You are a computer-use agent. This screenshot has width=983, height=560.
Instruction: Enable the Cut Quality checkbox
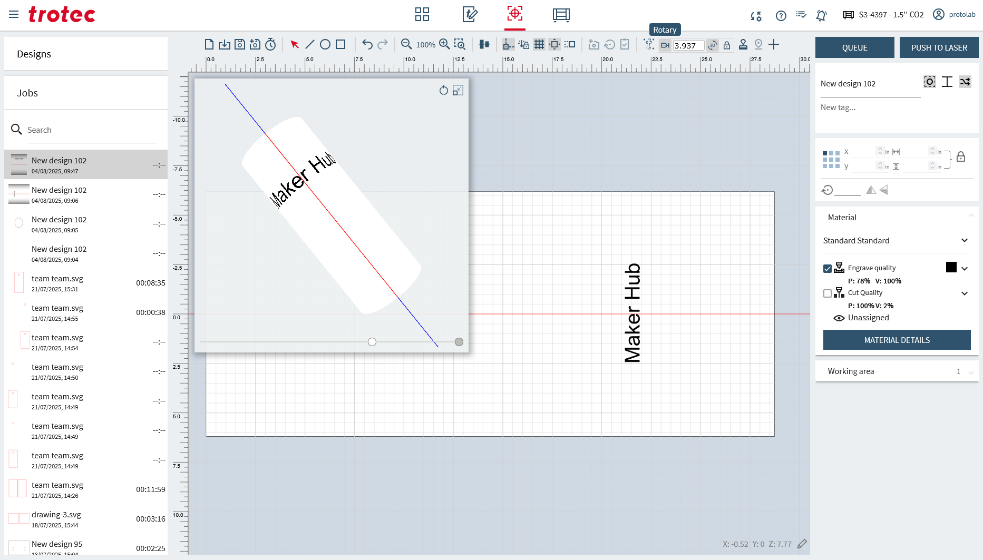[x=828, y=293]
